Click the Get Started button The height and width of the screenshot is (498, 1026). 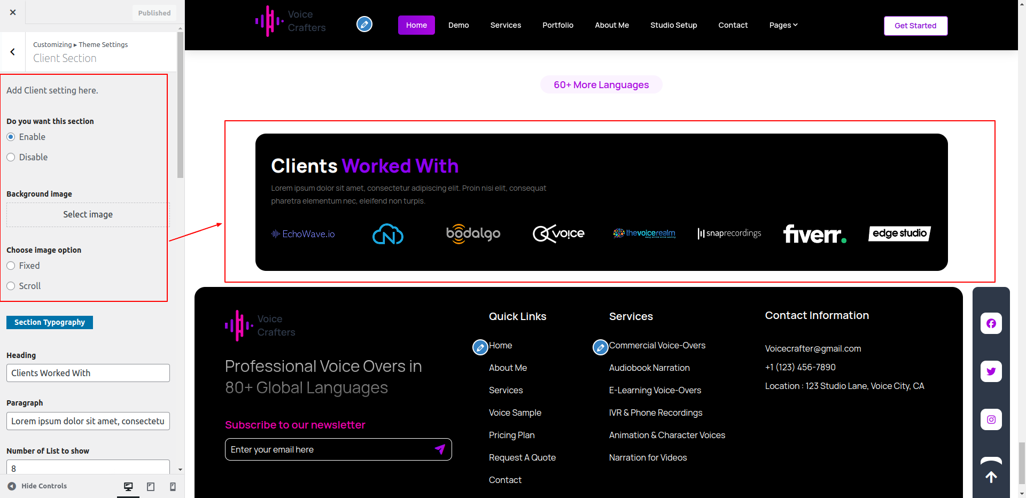[915, 26]
